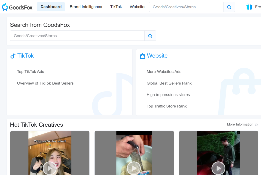
Task: Click the top navigation search magnifier icon
Action: pos(229,7)
